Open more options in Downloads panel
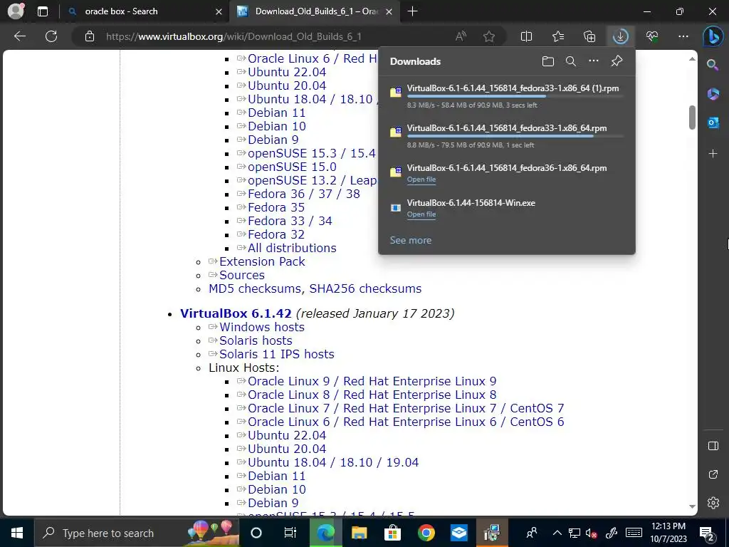729x547 pixels. pyautogui.click(x=593, y=61)
